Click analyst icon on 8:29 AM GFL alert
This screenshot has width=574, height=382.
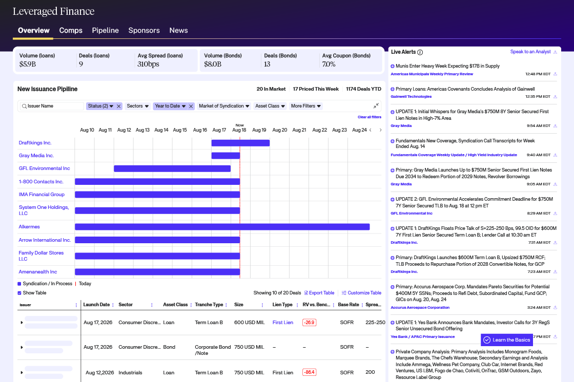[555, 214]
